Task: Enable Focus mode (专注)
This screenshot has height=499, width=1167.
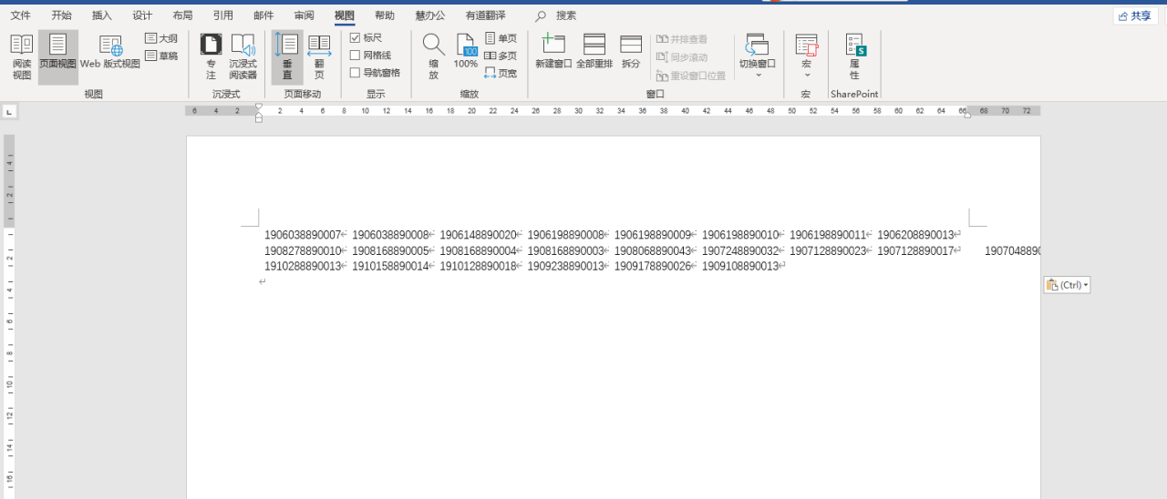Action: (212, 57)
